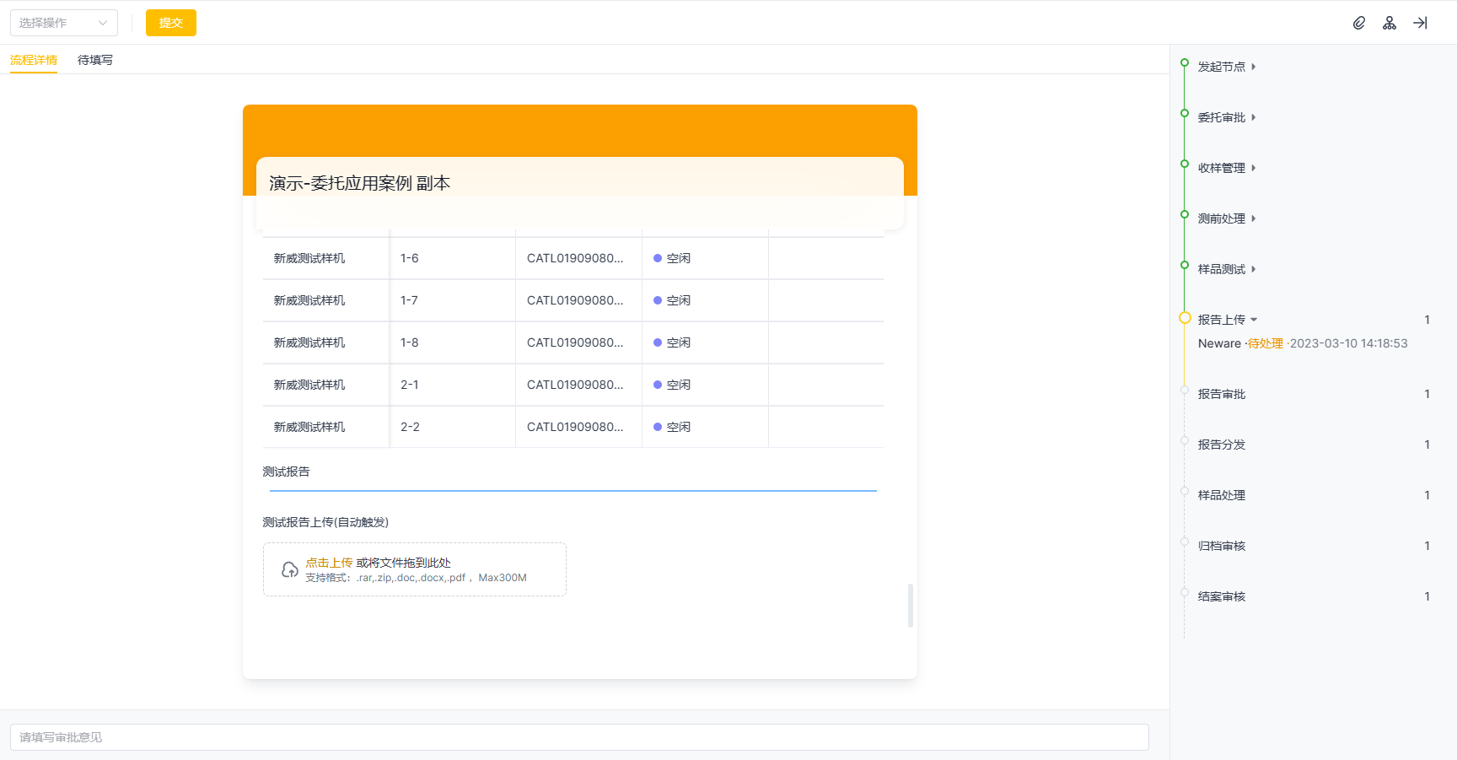Click 空闲 status in row 1-8
1457x760 pixels.
672,342
